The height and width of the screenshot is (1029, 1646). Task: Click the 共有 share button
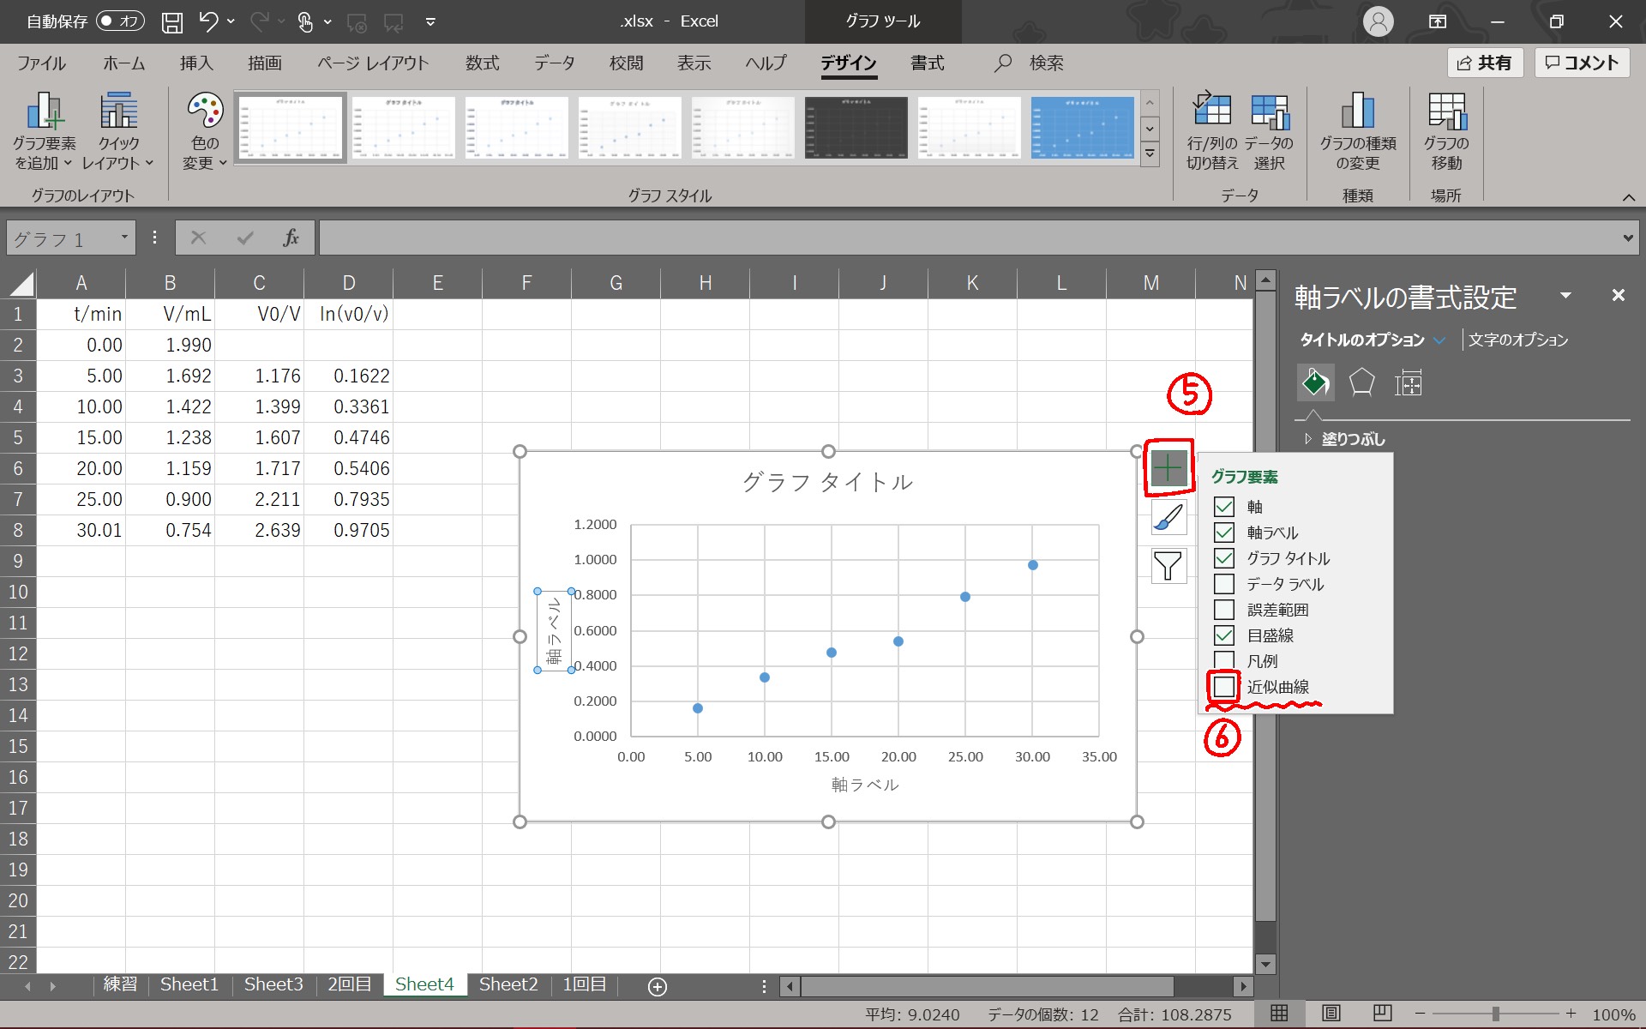click(x=1485, y=63)
